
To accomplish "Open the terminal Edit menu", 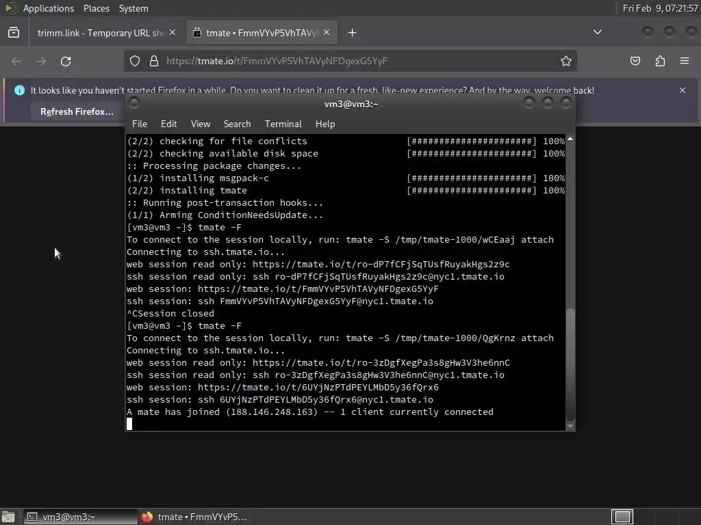I will pyautogui.click(x=168, y=124).
